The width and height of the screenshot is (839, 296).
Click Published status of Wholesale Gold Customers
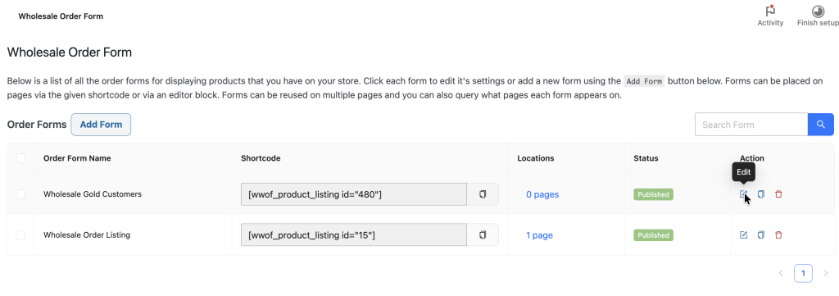[x=653, y=194]
